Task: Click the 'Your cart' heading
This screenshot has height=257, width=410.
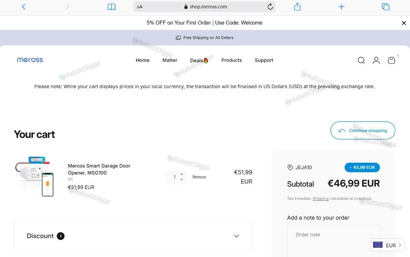Action: point(34,134)
